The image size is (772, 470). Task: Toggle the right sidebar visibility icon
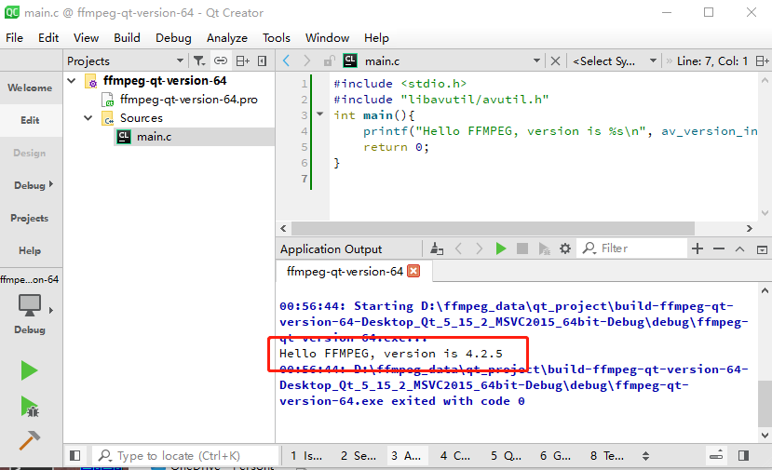744,456
